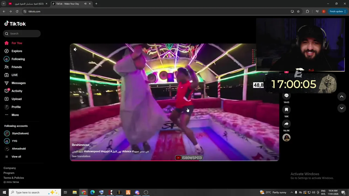Bookmark the video to favorites
This screenshot has height=196, width=349.
tap(286, 110)
